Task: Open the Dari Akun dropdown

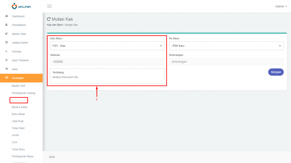Action: [x=107, y=46]
